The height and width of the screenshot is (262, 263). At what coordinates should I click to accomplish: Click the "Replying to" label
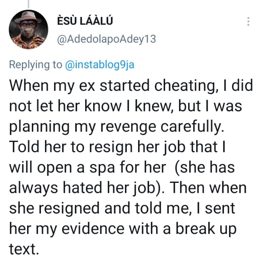(x=35, y=65)
